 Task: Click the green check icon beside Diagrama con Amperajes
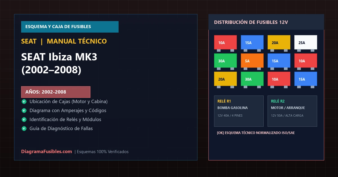pos(24,110)
